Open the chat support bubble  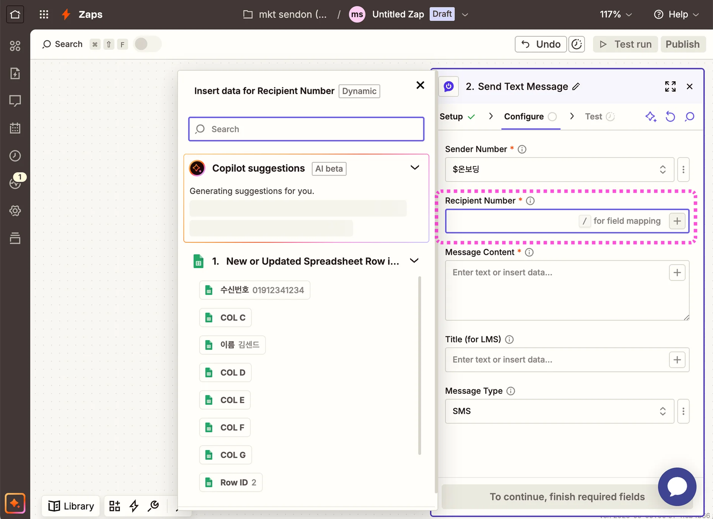[677, 486]
